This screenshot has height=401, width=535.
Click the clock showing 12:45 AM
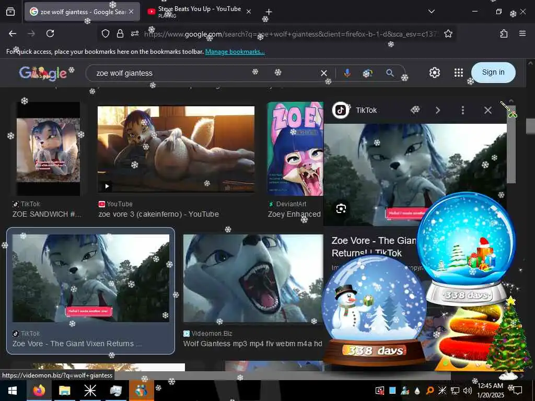(x=490, y=386)
